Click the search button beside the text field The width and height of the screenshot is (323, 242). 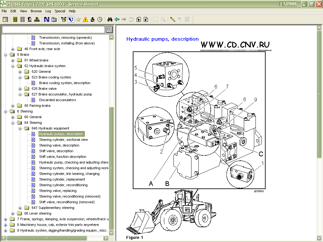pyautogui.click(x=109, y=30)
